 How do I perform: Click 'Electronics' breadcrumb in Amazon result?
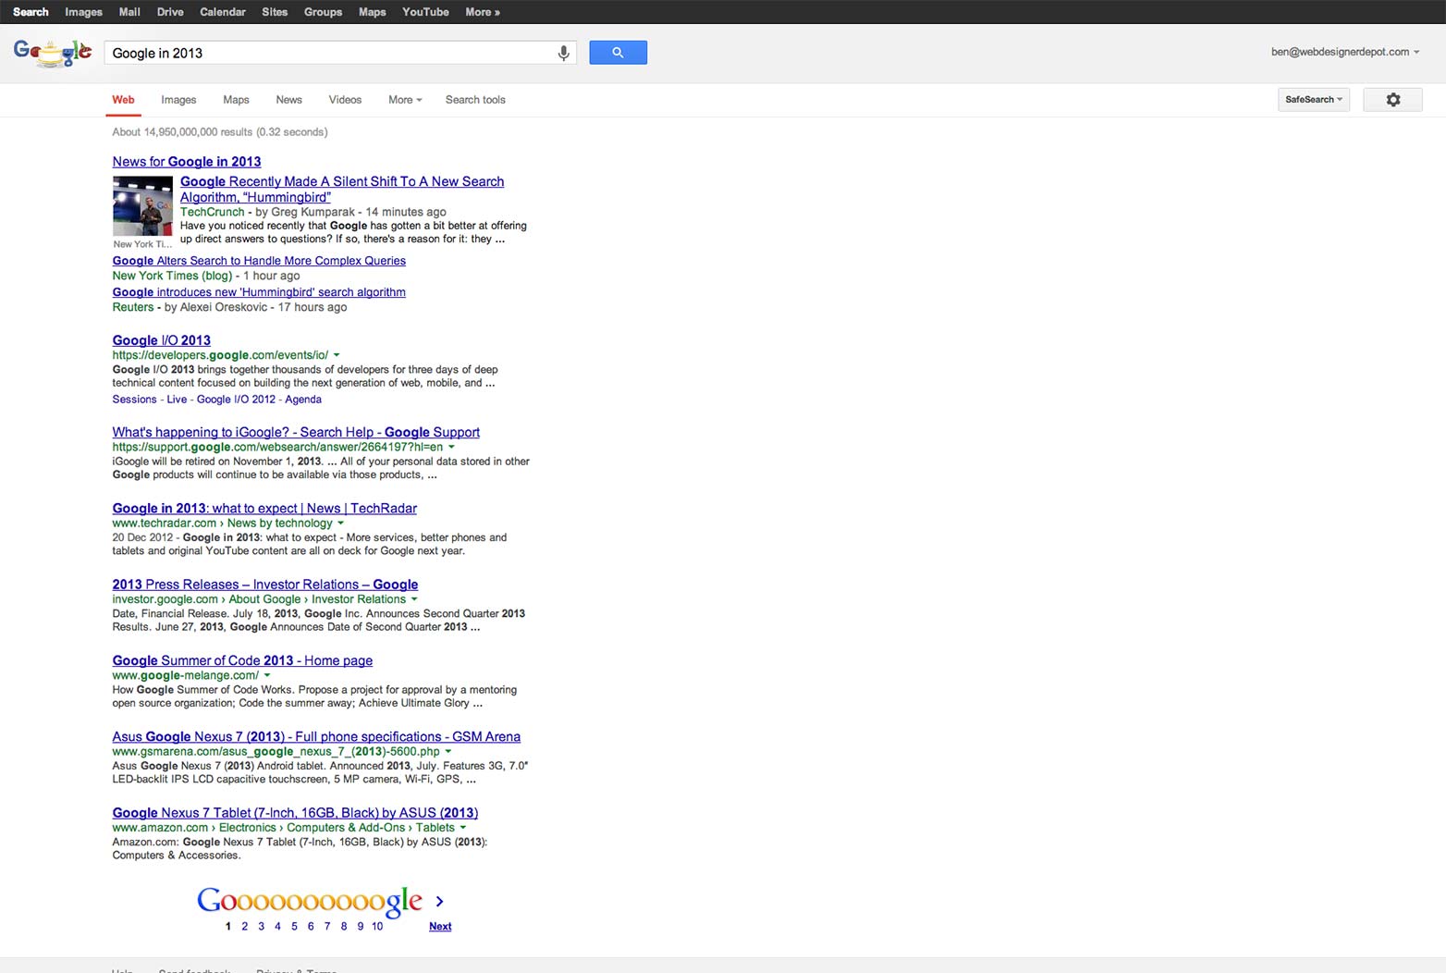pyautogui.click(x=247, y=828)
